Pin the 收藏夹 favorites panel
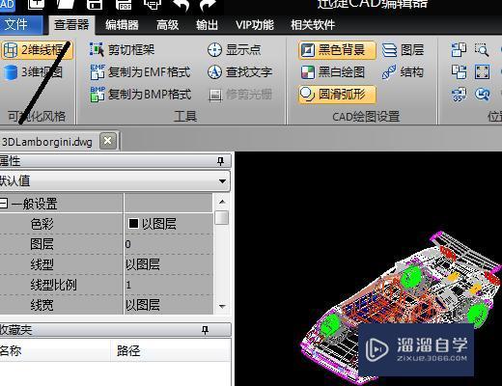This screenshot has width=502, height=386. (x=205, y=330)
